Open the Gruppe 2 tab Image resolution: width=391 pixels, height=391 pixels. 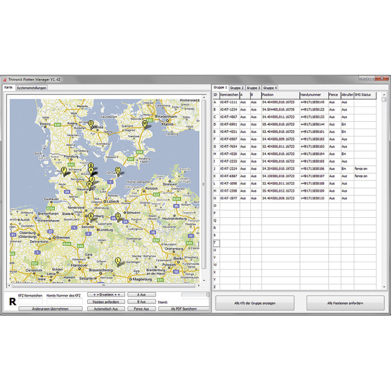click(x=237, y=88)
